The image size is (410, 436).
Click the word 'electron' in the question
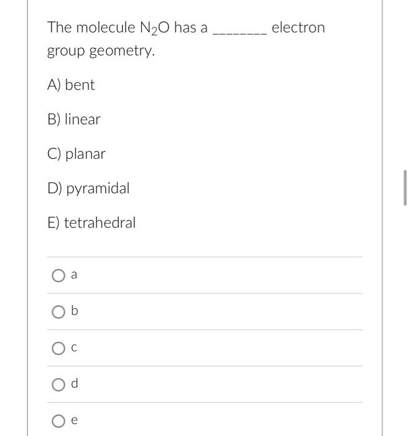298,27
